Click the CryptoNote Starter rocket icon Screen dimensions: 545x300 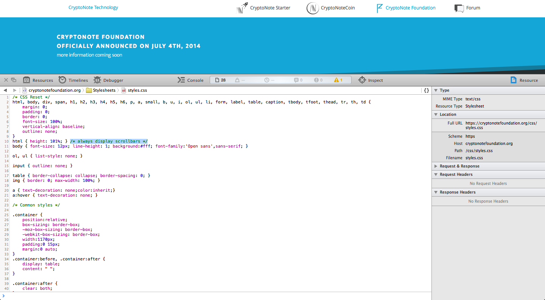[242, 8]
